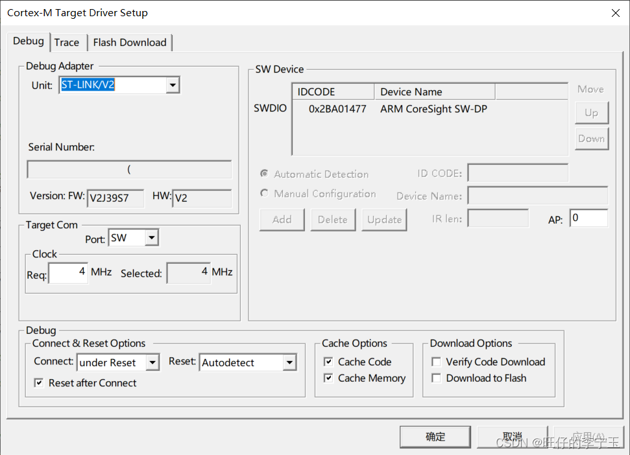
Task: Select Manual Configuration radio button
Action: tap(264, 193)
